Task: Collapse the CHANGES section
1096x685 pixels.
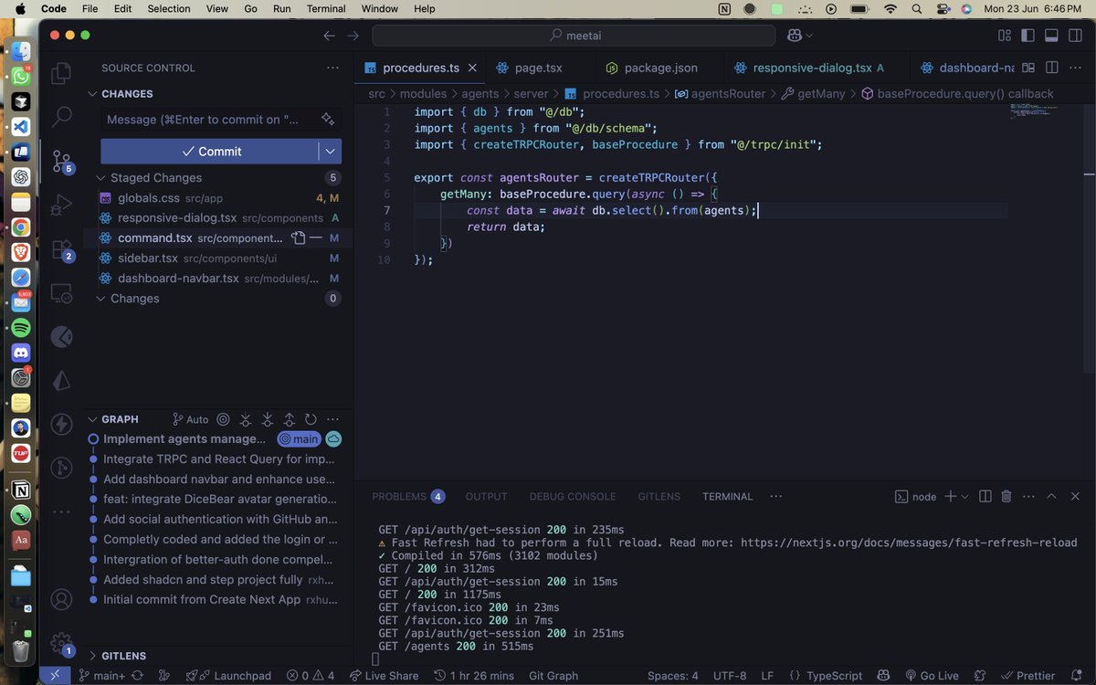Action: pyautogui.click(x=92, y=94)
